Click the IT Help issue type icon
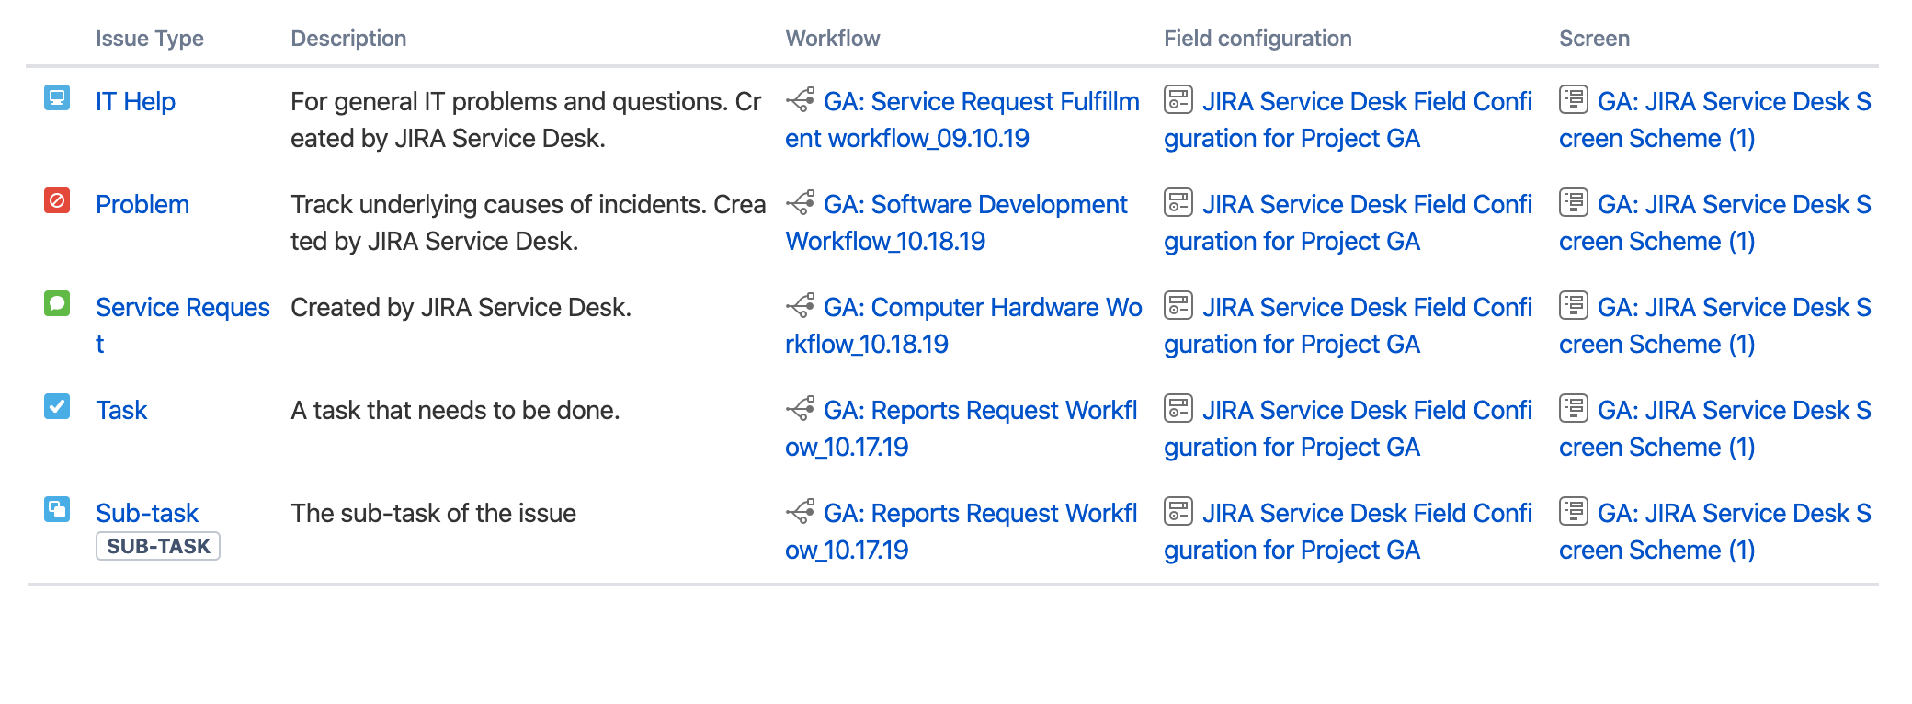Image resolution: width=1912 pixels, height=704 pixels. [x=57, y=97]
